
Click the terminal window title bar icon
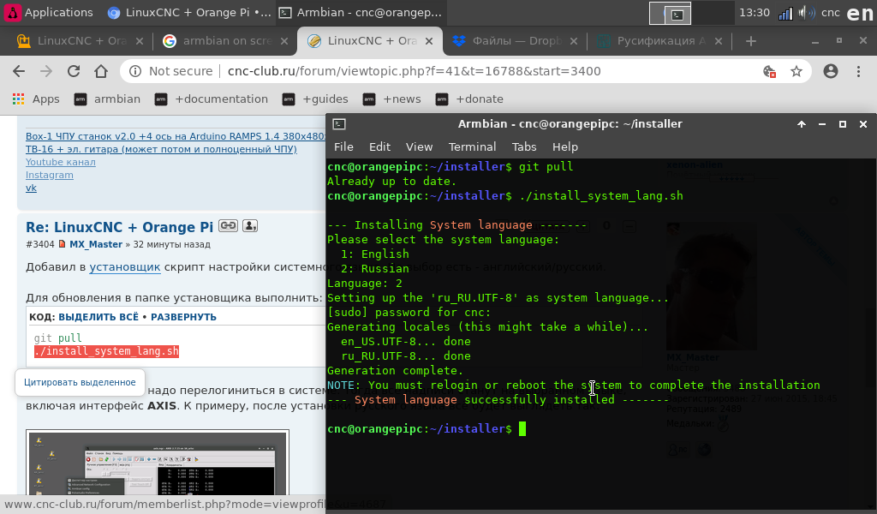point(339,124)
